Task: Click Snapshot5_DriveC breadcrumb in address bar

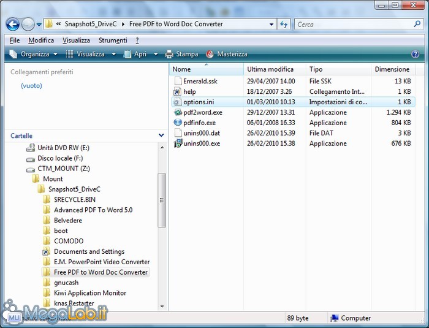Action: 91,24
